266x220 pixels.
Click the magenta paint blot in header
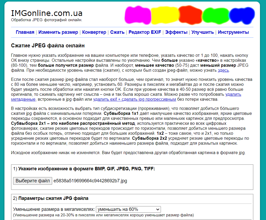pyautogui.click(x=138, y=15)
